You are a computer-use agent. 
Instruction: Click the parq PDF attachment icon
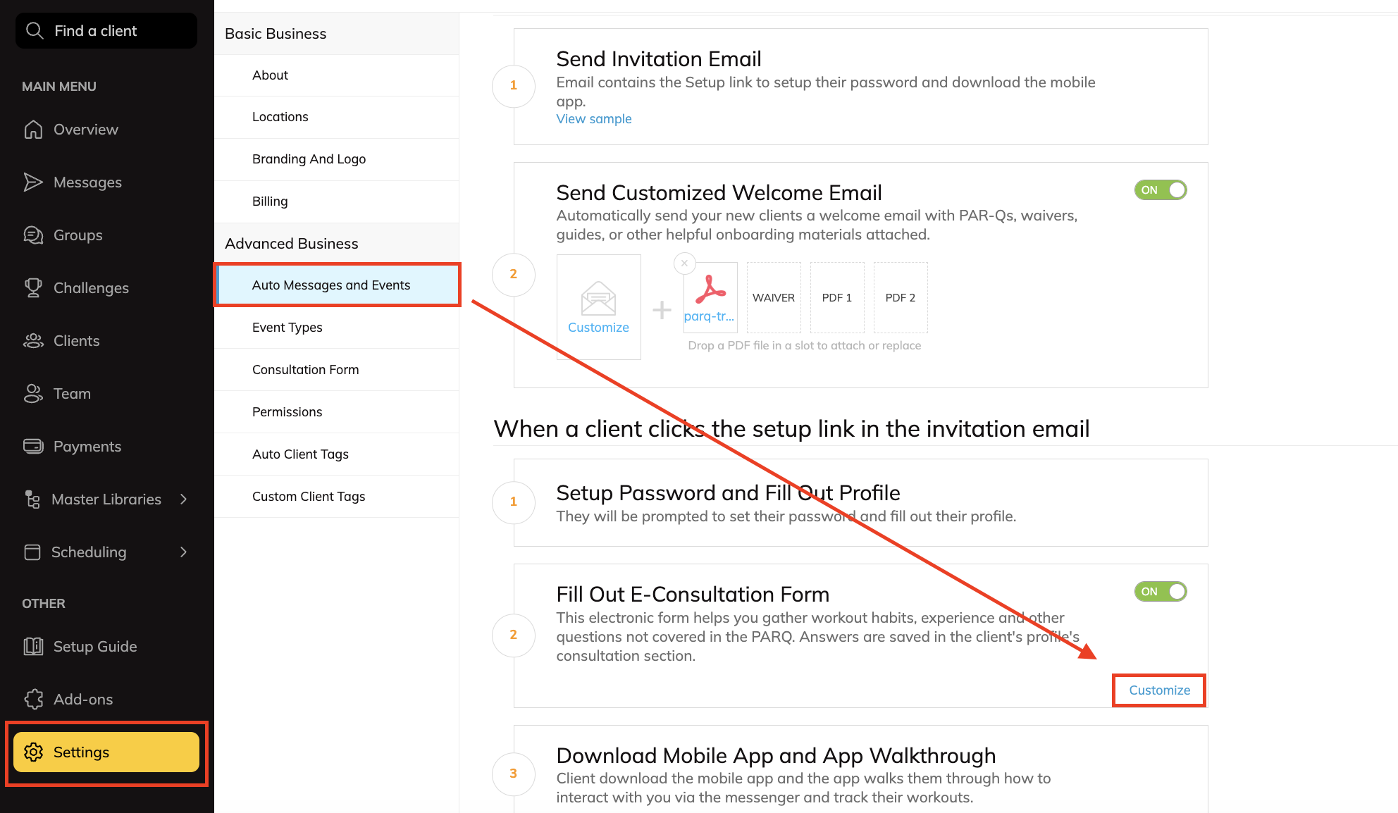click(710, 290)
